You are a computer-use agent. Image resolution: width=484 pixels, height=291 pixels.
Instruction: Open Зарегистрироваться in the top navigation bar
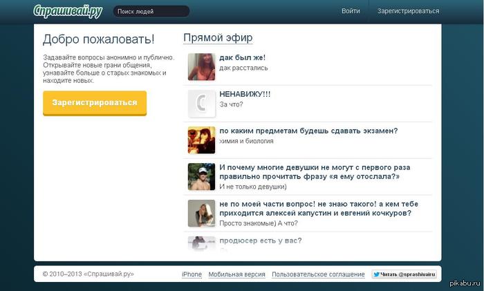click(408, 11)
